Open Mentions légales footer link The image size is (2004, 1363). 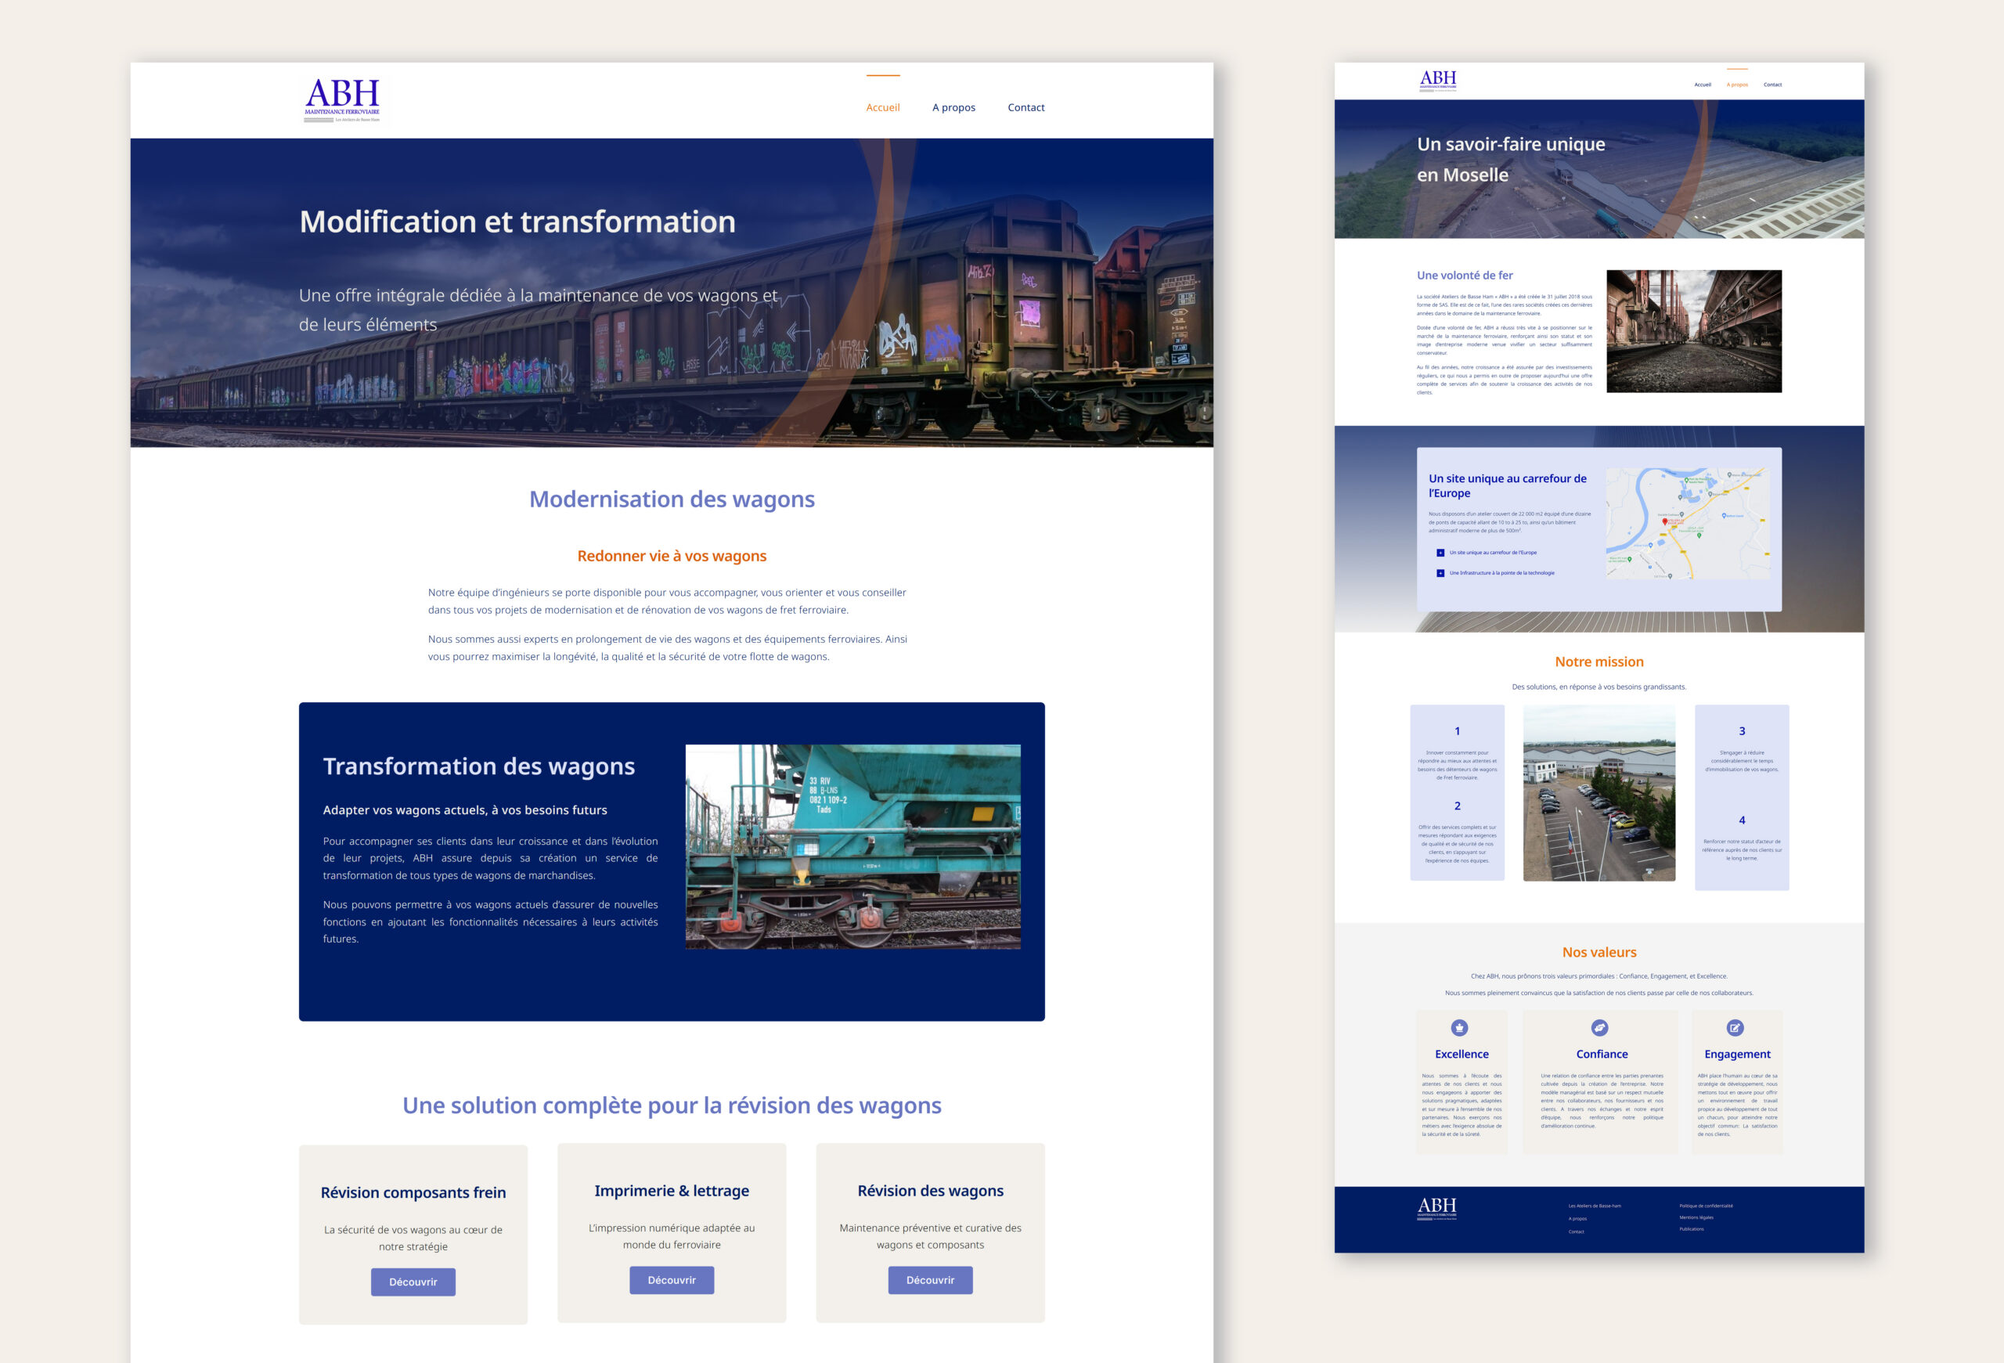click(1696, 1218)
